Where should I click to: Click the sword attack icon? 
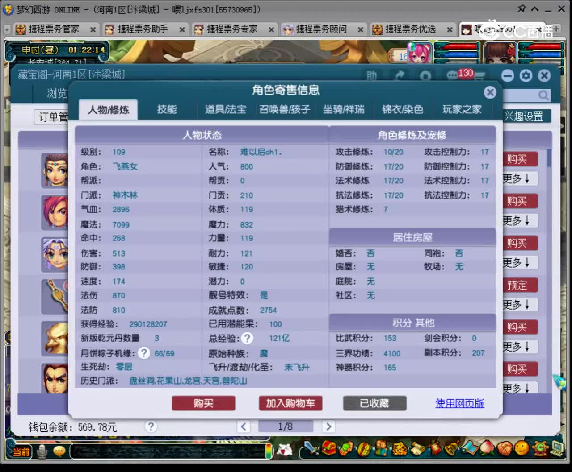tap(311, 448)
